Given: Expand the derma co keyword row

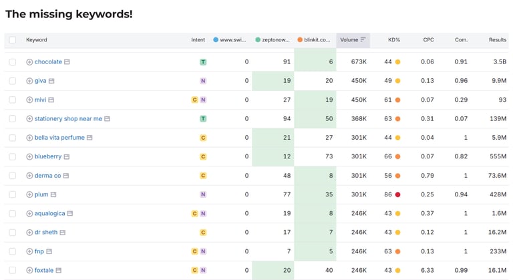Looking at the screenshot, I should tap(29, 176).
